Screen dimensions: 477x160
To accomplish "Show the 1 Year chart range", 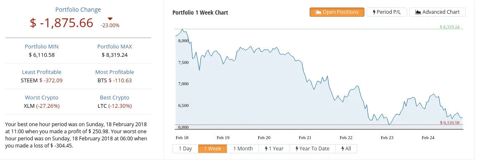I will (274, 148).
